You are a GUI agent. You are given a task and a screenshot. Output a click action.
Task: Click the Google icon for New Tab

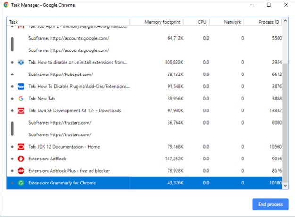21,99
